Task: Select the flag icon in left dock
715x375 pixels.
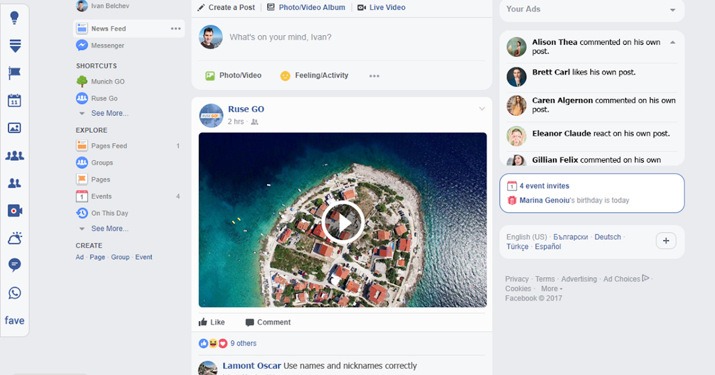Action: click(15, 73)
